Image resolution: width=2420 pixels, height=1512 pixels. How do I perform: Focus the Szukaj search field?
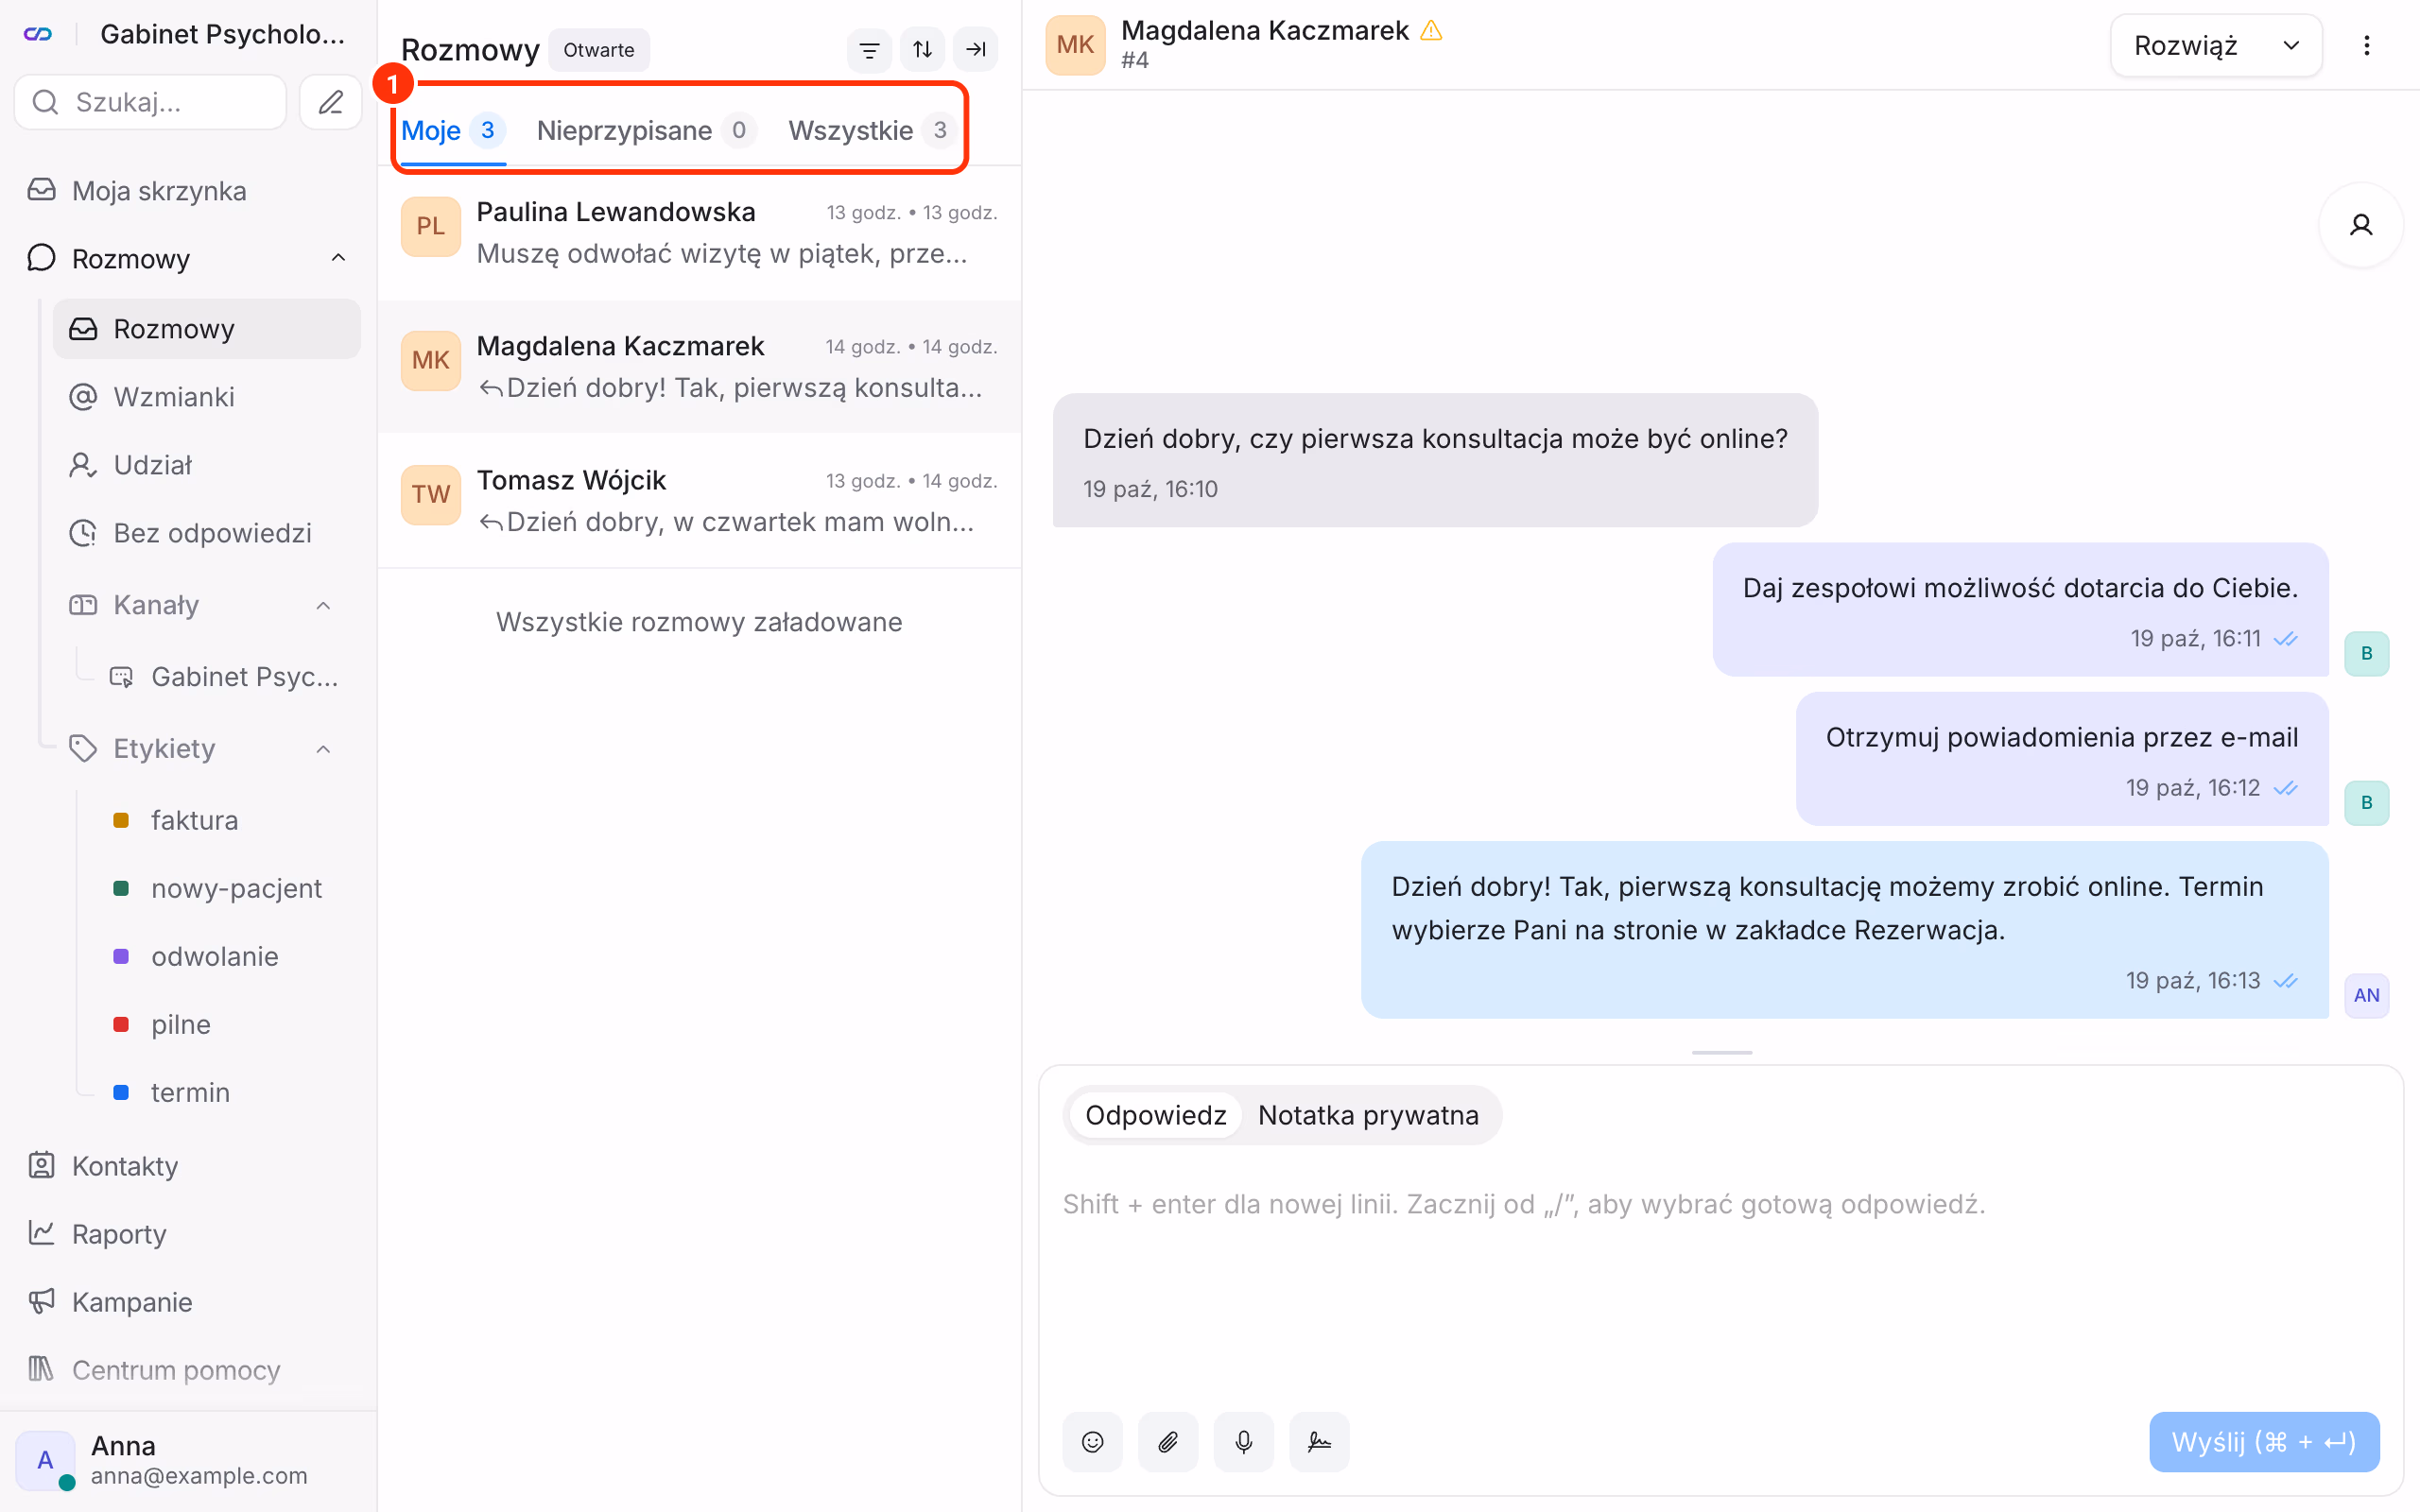tap(151, 102)
